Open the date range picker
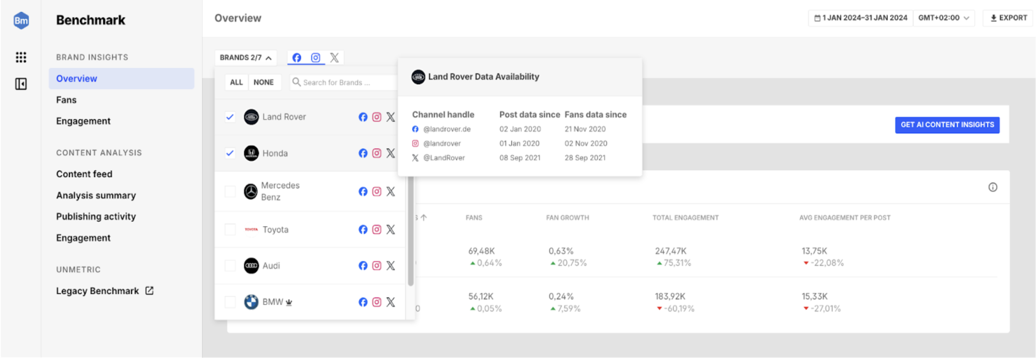 click(860, 18)
